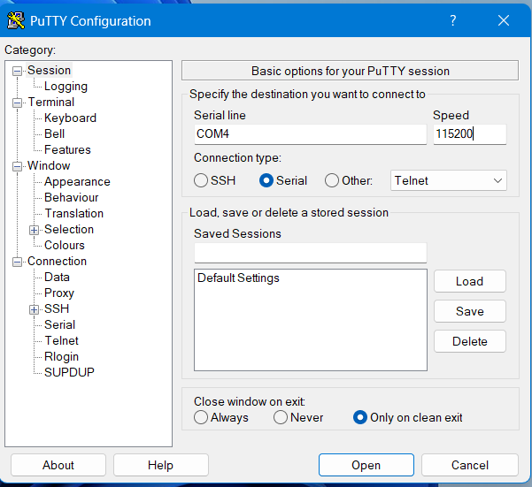This screenshot has width=532, height=487.
Task: Open the Data settings category
Action: tap(57, 277)
